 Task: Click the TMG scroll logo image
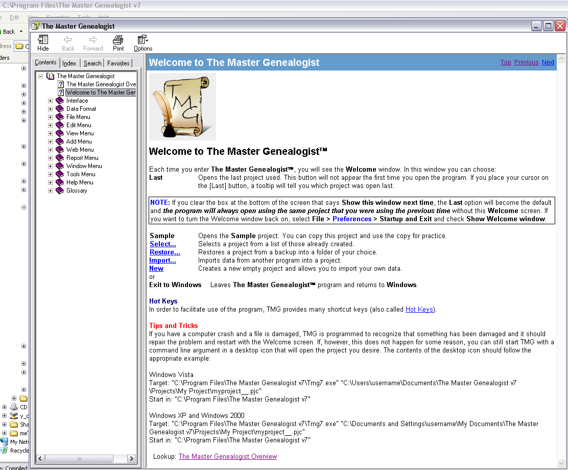pyautogui.click(x=182, y=107)
